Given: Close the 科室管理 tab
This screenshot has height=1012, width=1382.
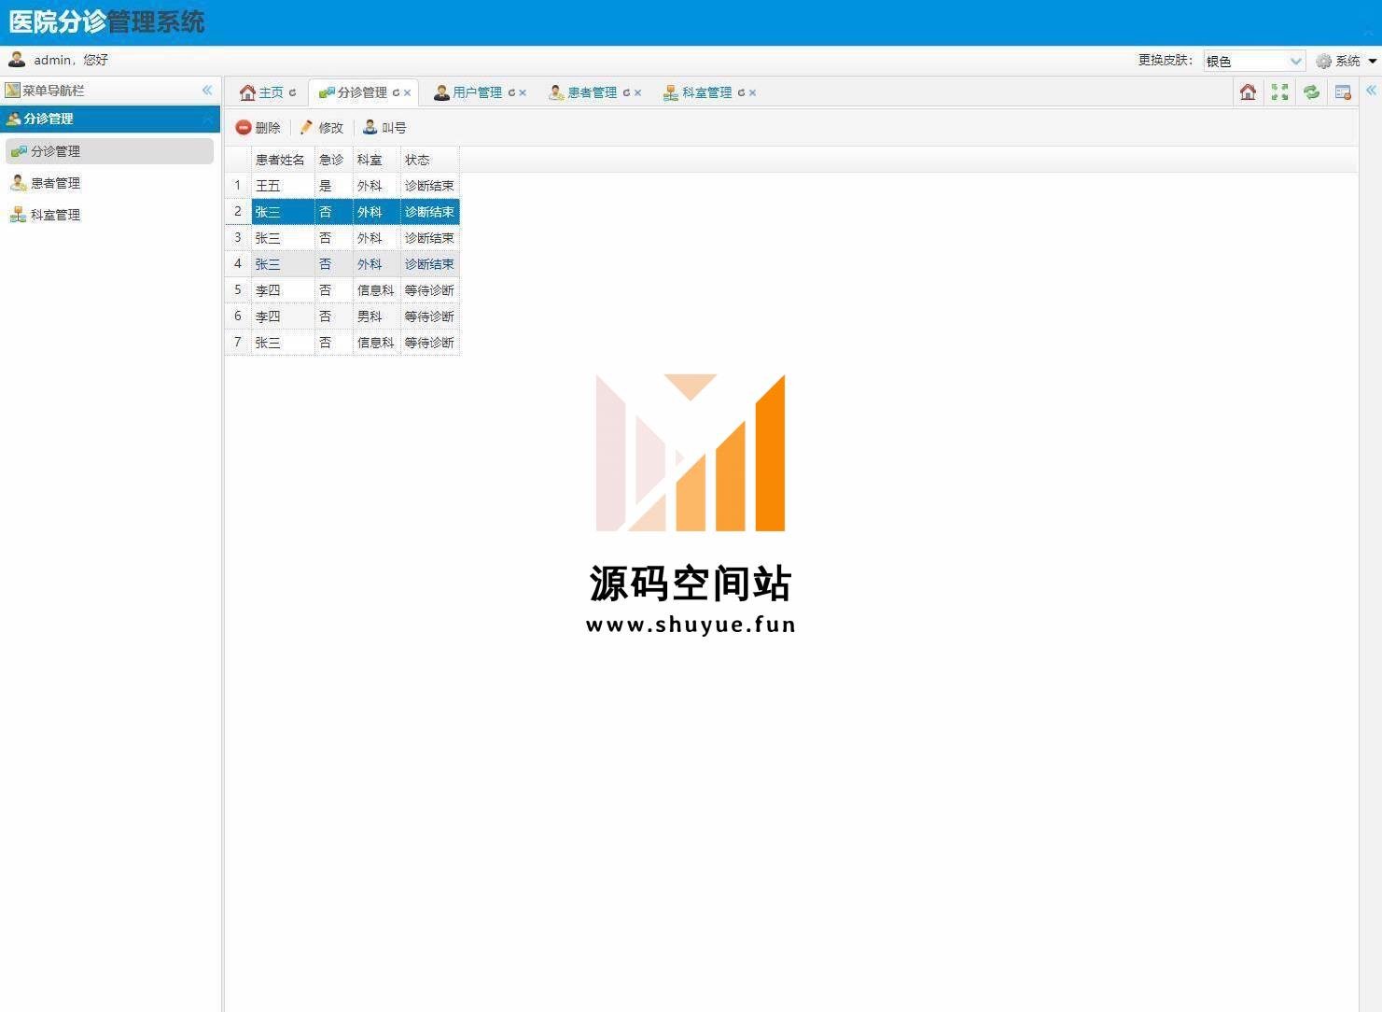Looking at the screenshot, I should click(752, 92).
